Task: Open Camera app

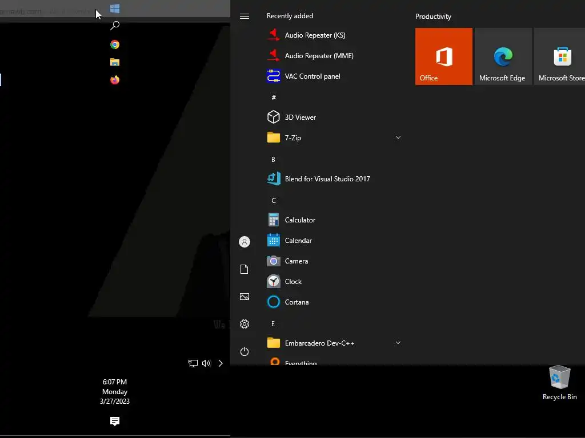Action: point(335,261)
